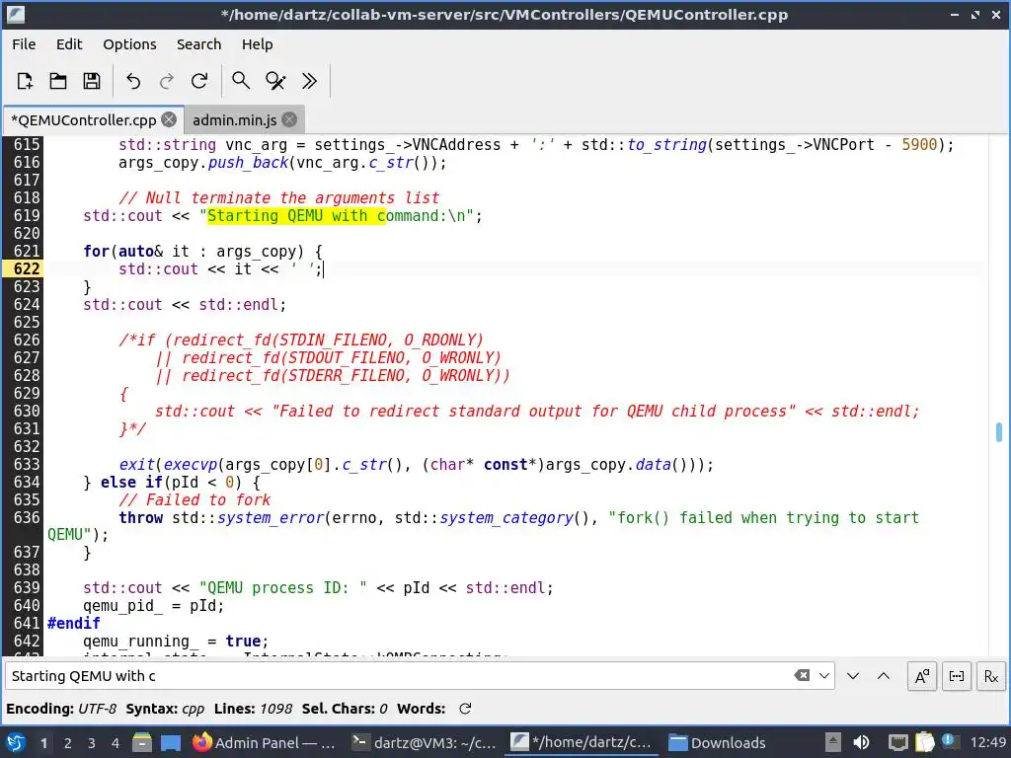Undo the last edit
Image resolution: width=1011 pixels, height=758 pixels.
(x=133, y=81)
